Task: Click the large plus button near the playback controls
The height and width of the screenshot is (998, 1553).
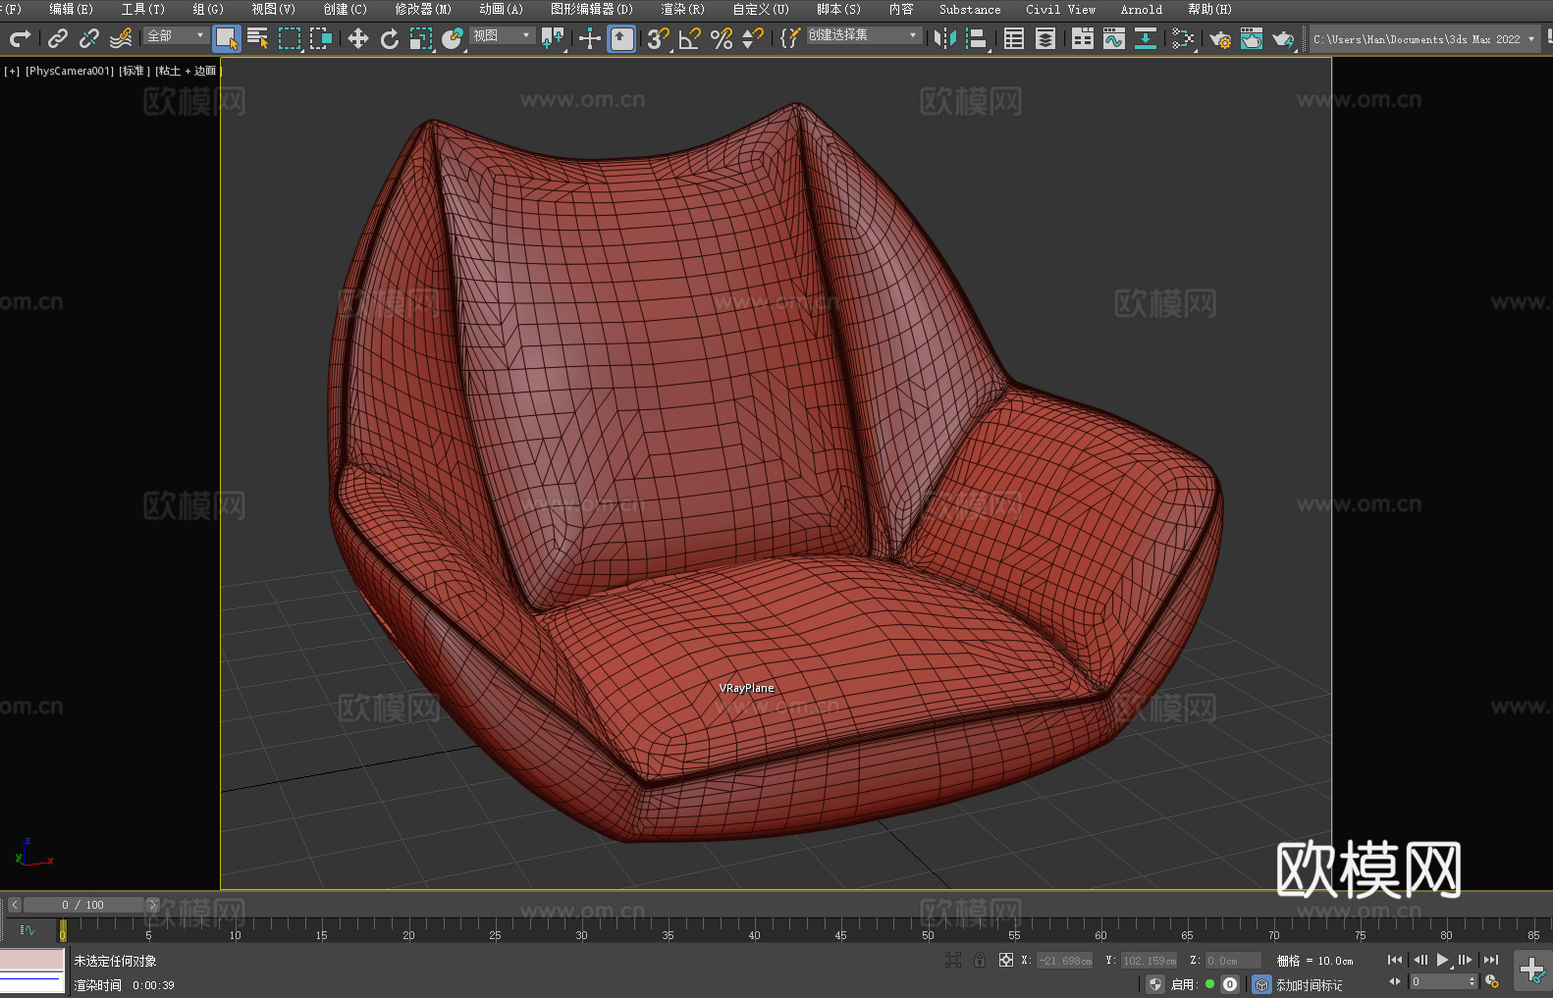Action: tap(1532, 971)
